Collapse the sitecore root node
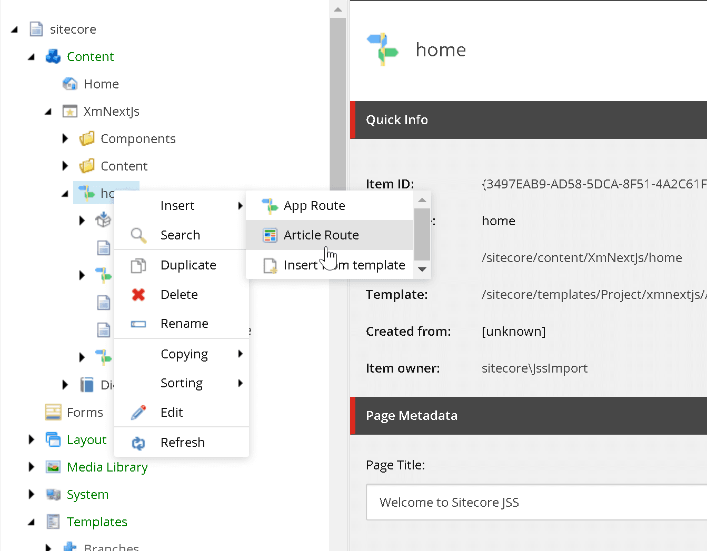This screenshot has height=551, width=707. pyautogui.click(x=14, y=29)
